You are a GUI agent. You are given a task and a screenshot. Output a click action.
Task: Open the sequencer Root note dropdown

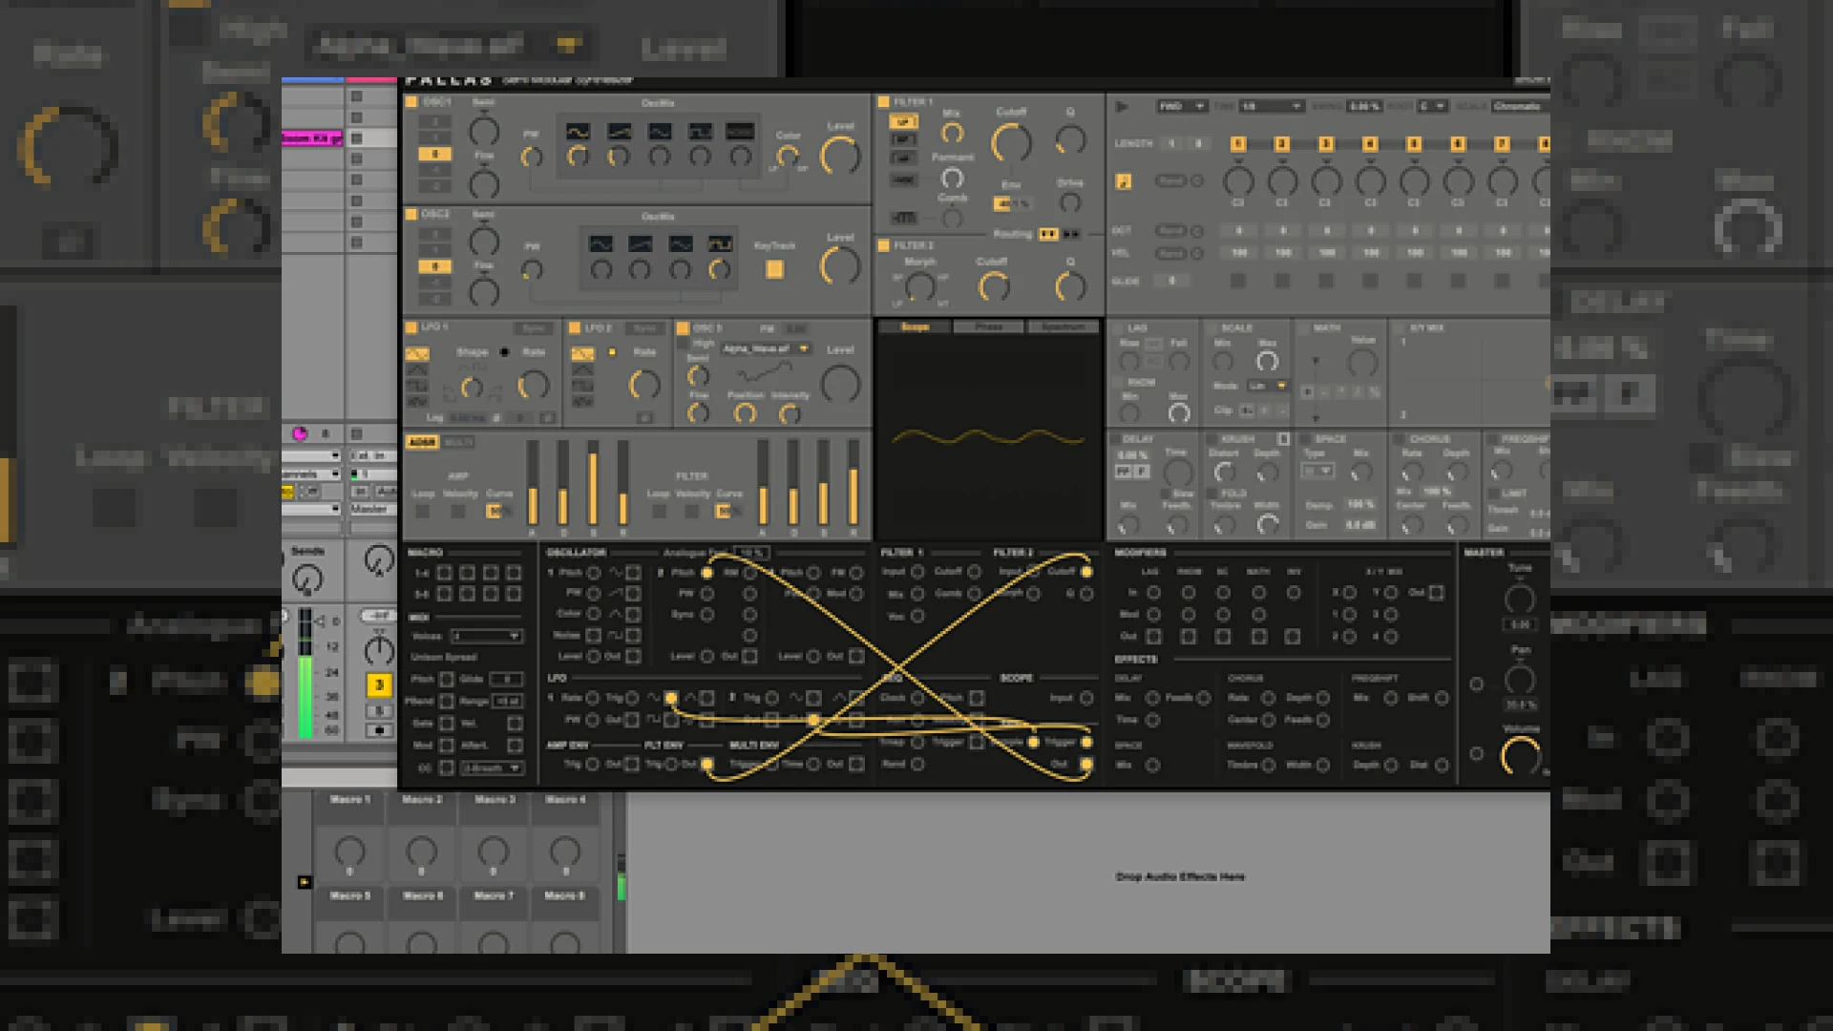[1431, 107]
